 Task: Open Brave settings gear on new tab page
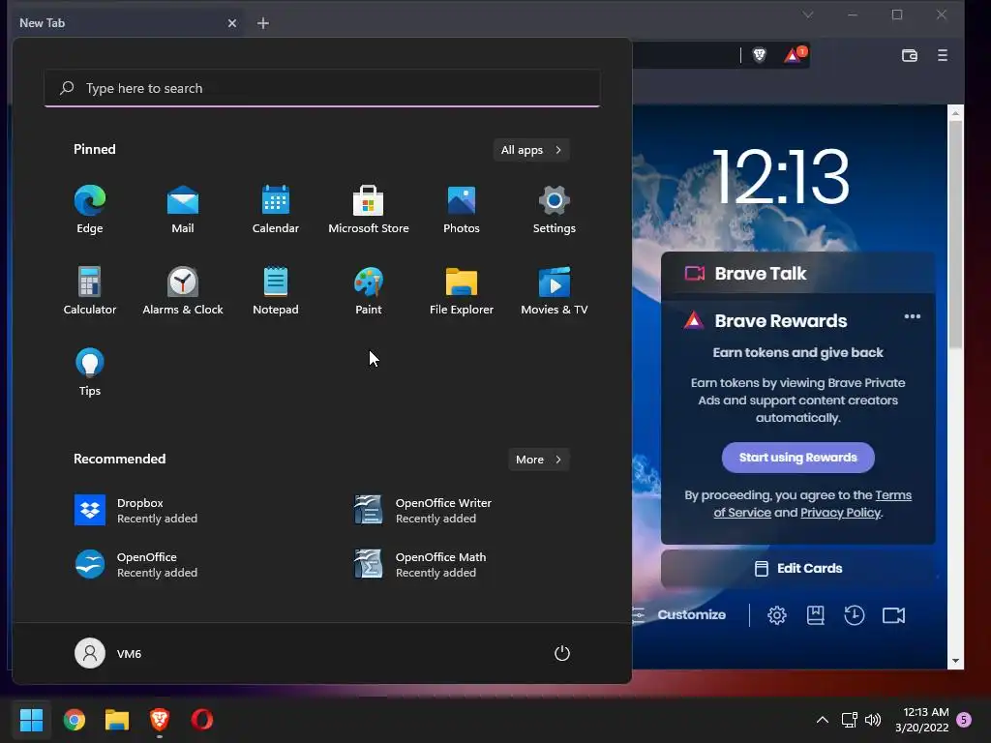click(x=777, y=614)
